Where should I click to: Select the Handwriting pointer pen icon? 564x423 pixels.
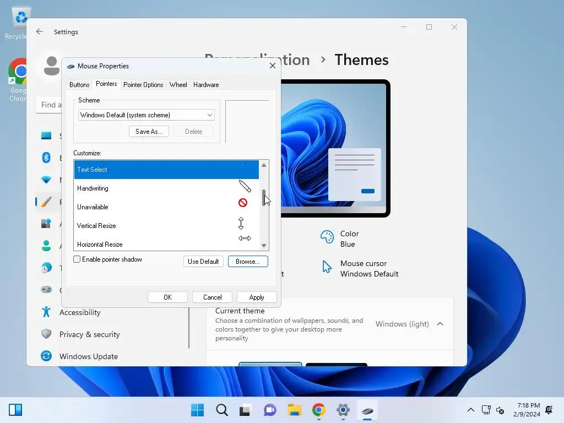click(x=245, y=186)
